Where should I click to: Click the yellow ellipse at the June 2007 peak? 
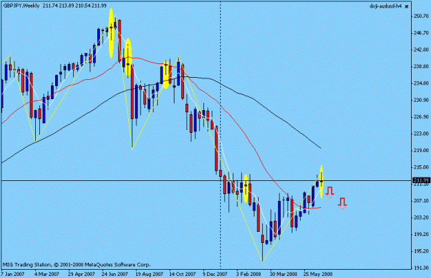tap(111, 34)
